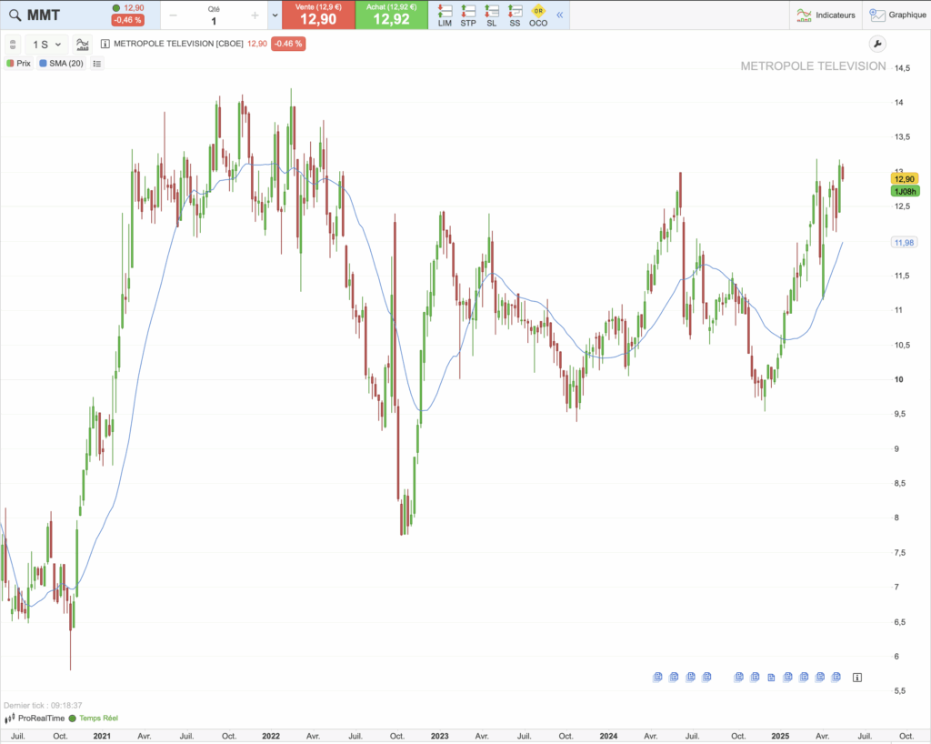Select the SS order type icon
The image size is (931, 744).
515,15
